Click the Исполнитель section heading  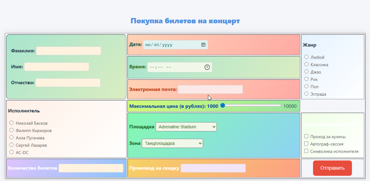click(24, 111)
